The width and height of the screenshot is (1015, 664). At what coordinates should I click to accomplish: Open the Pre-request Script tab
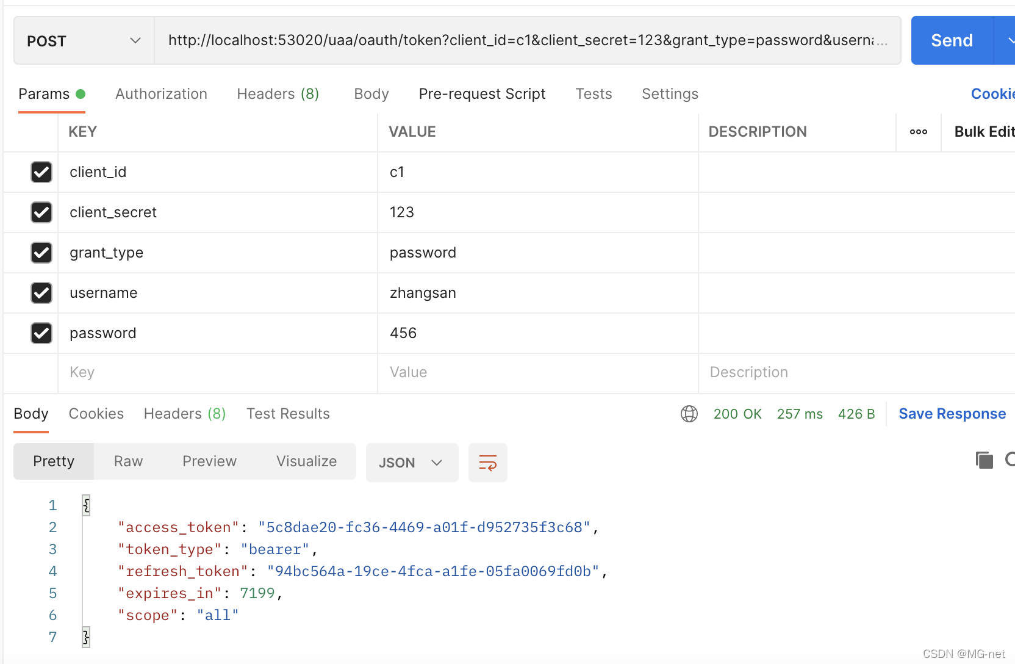(482, 94)
